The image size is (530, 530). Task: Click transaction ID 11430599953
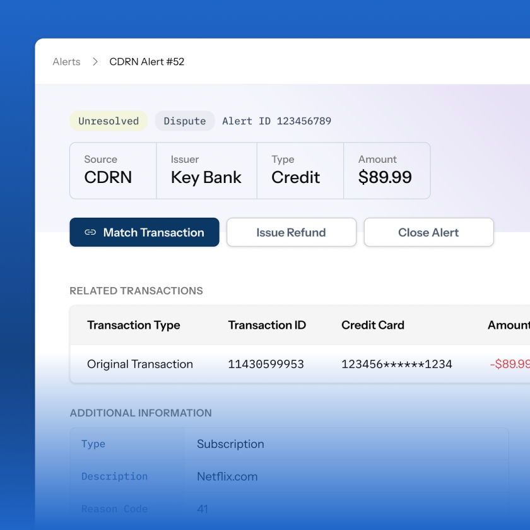266,364
